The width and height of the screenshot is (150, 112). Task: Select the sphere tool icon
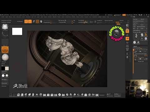tap(135, 42)
